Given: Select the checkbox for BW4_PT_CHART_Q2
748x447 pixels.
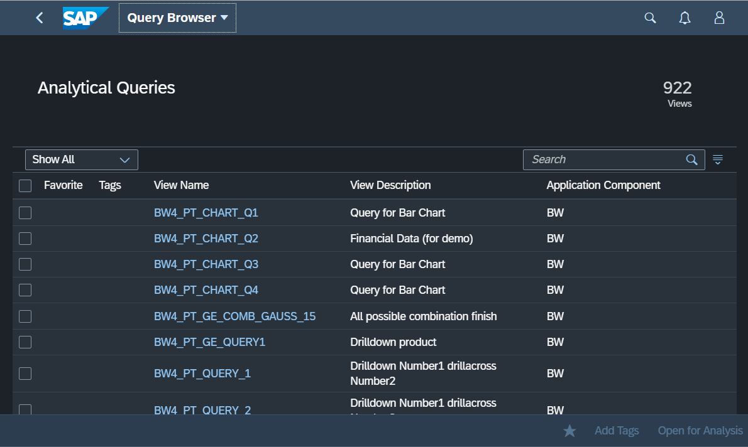Looking at the screenshot, I should [25, 239].
